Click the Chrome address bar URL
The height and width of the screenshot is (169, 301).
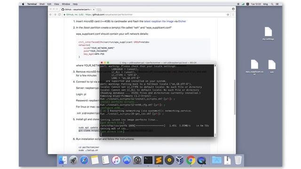109,15
